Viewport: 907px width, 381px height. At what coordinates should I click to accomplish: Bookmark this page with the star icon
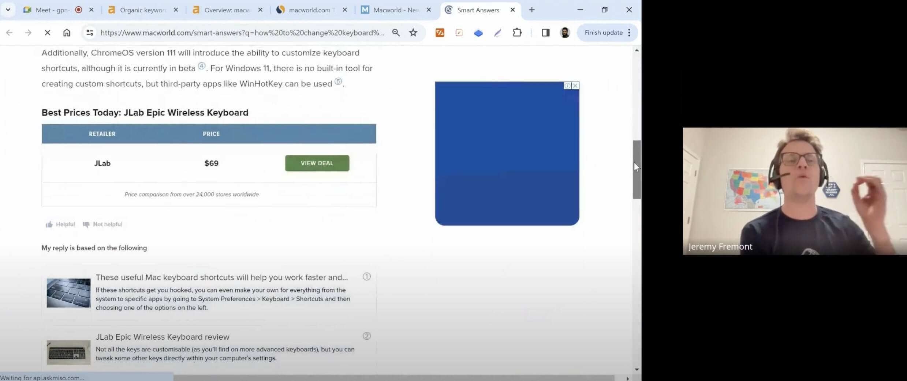pos(413,33)
